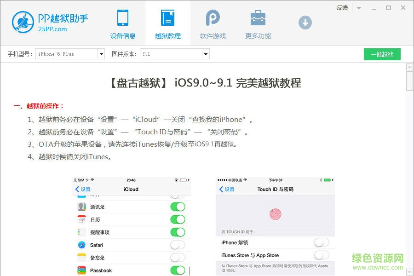The height and width of the screenshot is (276, 414).
Task: Expand the 固件版本 dropdown
Action: point(206,54)
